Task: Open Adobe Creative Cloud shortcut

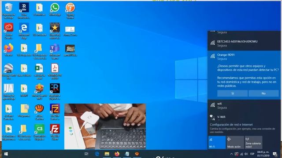Action: click(x=8, y=31)
